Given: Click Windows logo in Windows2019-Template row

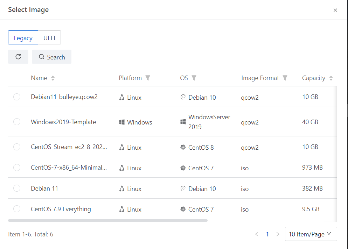Looking at the screenshot, I should pos(122,122).
